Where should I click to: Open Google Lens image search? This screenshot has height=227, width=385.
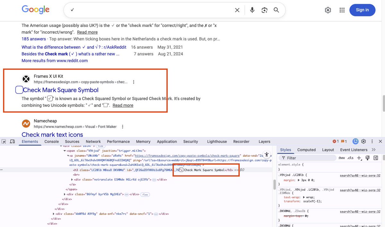[x=264, y=10]
